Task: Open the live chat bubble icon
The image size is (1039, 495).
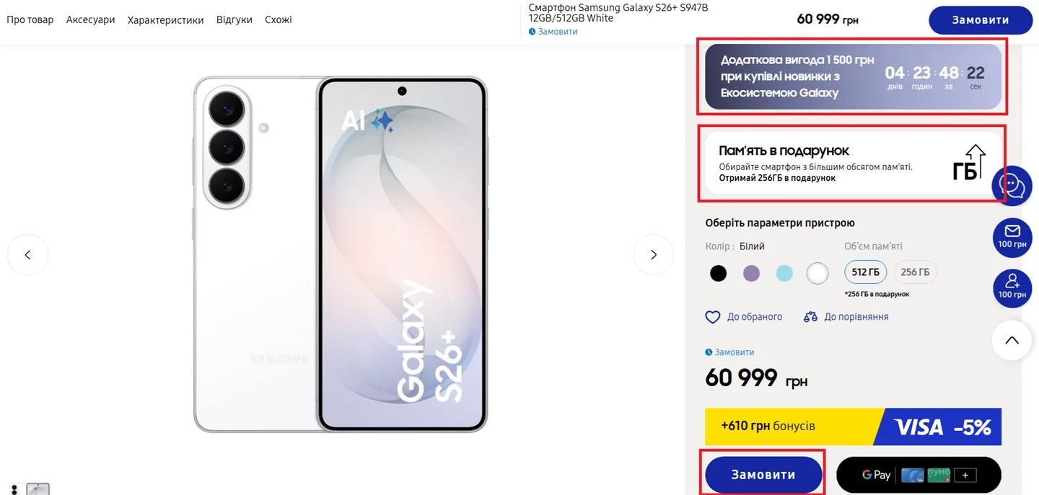Action: pyautogui.click(x=1012, y=186)
